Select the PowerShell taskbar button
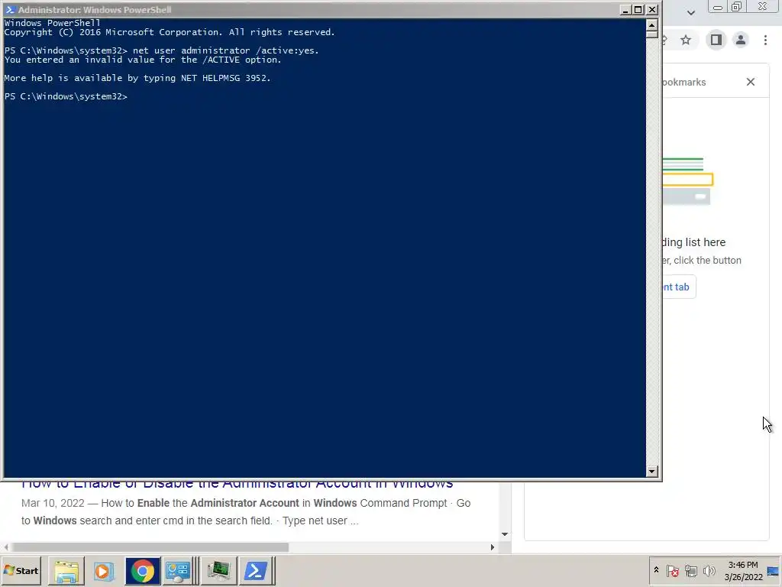Screen dimensions: 782x587 (257, 570)
